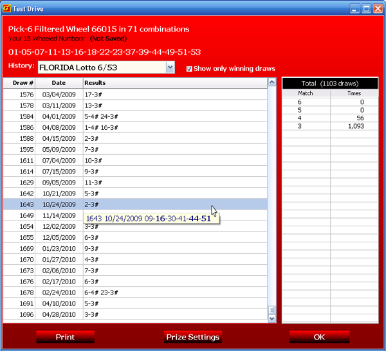Click the (Not Saved) status text
Screen dimensions: 386x351
click(x=108, y=39)
